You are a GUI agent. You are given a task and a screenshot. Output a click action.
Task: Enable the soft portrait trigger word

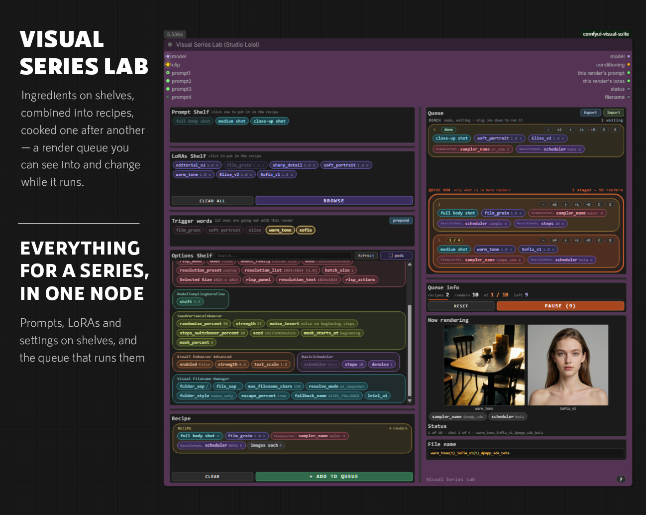tap(224, 230)
